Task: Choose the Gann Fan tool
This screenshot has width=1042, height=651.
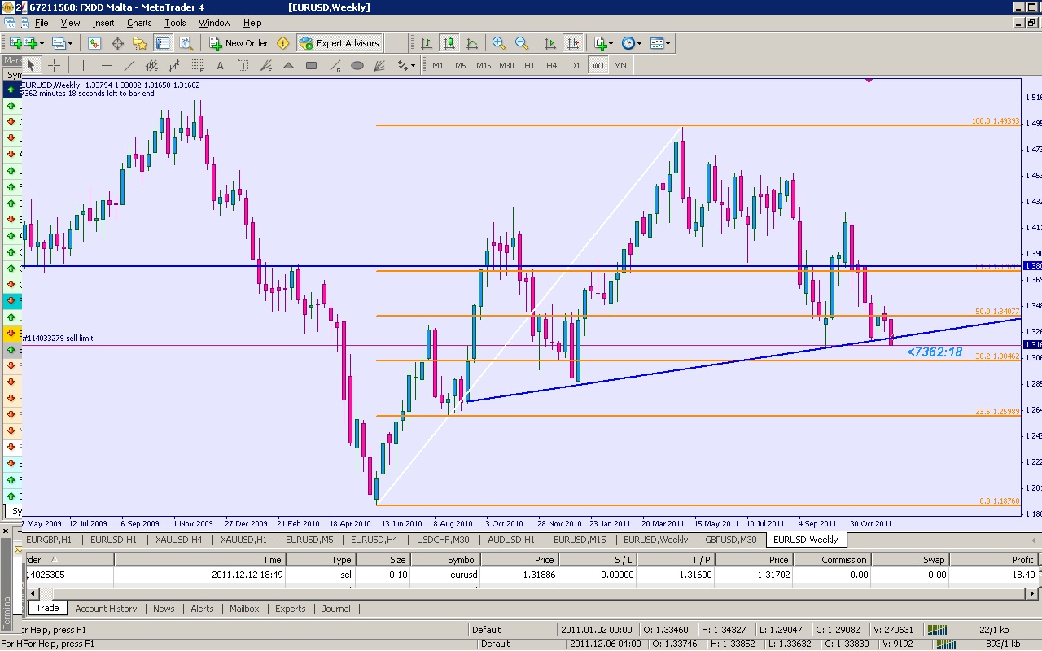Action: coord(379,65)
